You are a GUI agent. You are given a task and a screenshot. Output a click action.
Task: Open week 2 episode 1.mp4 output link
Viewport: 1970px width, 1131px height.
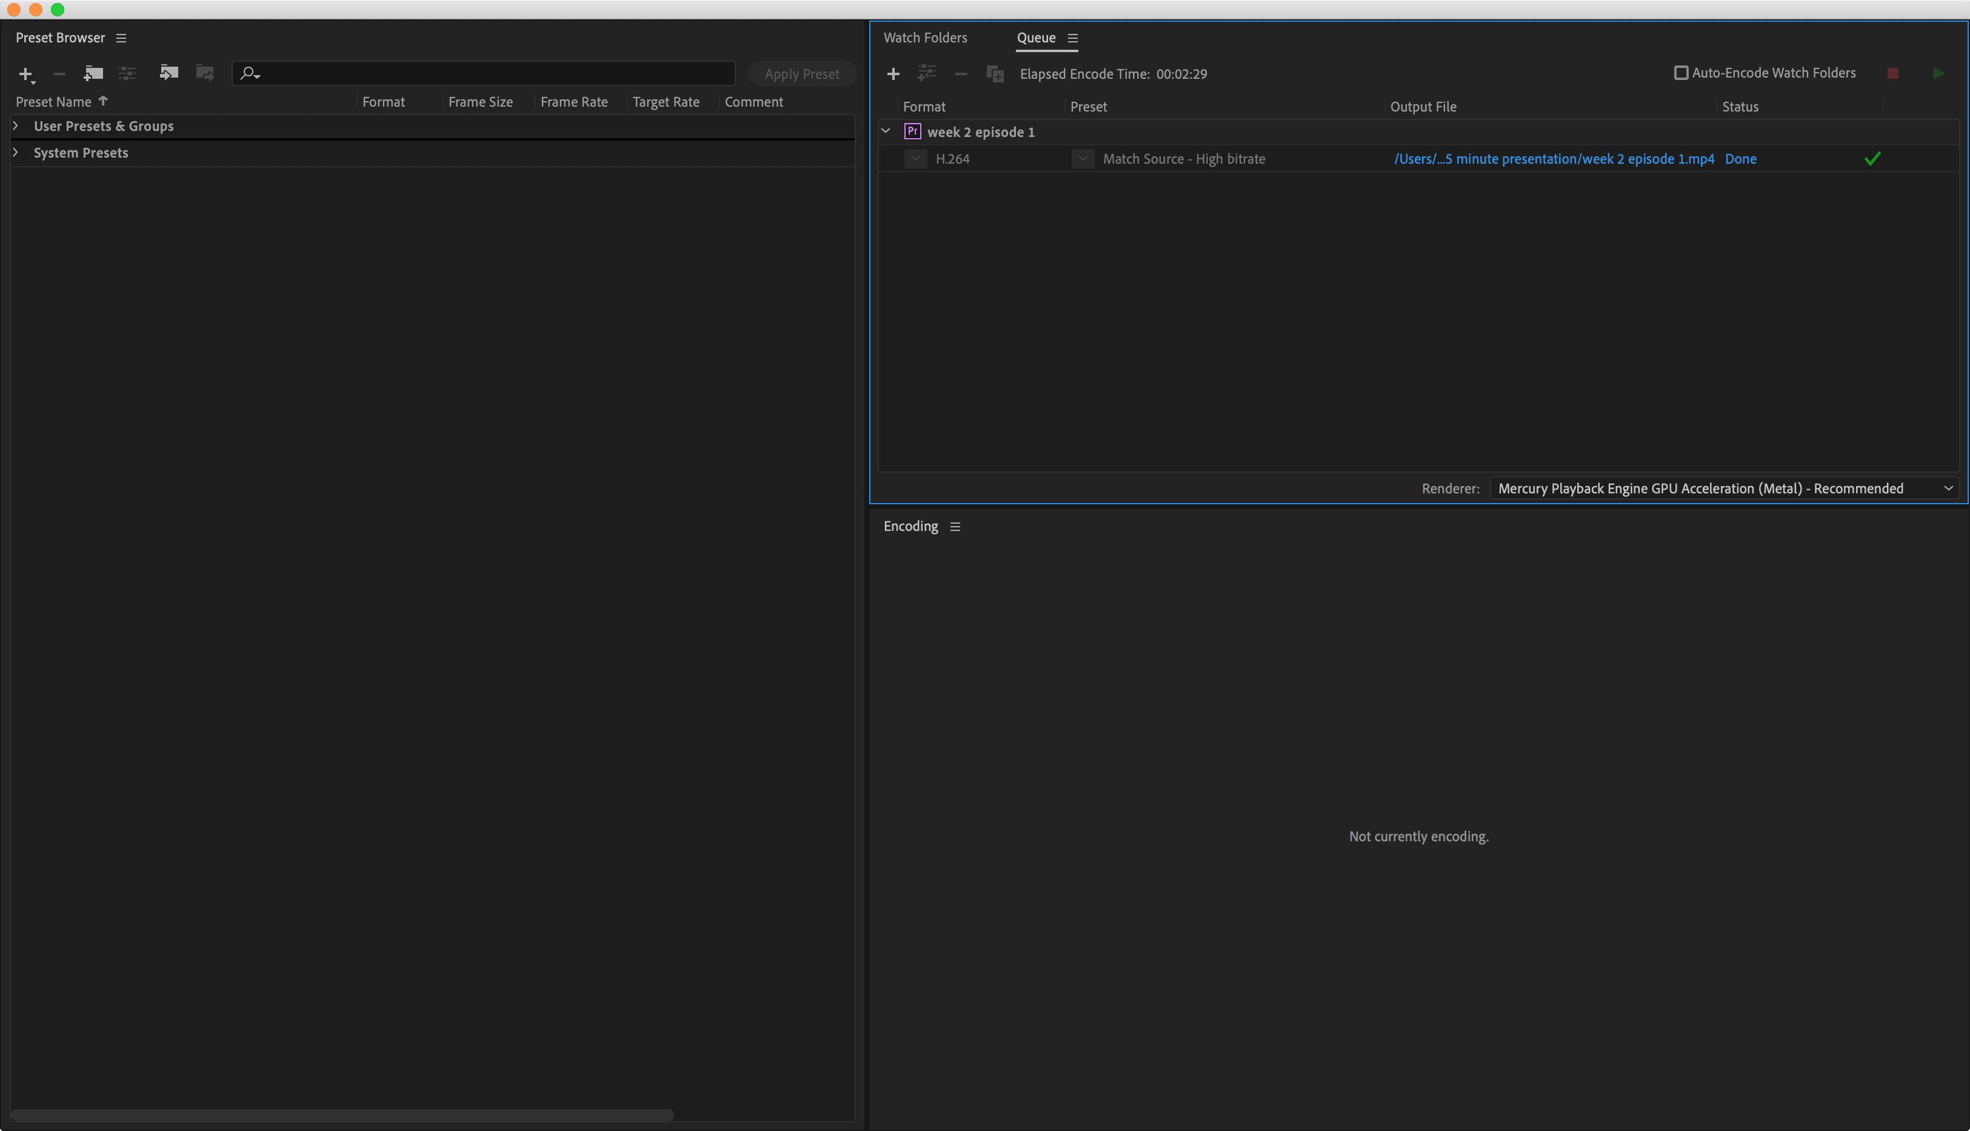[x=1554, y=158]
